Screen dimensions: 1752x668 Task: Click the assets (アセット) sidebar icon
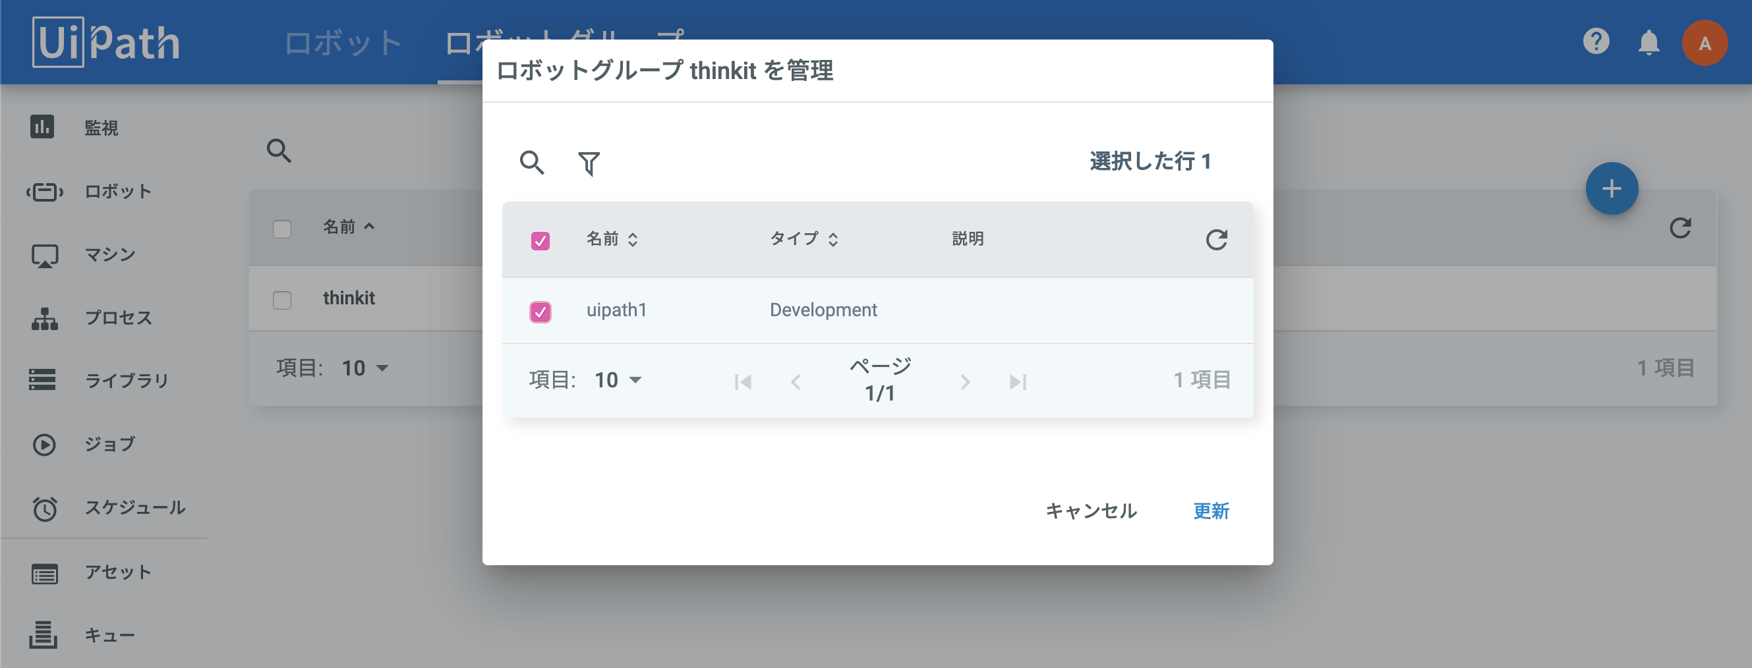click(45, 575)
